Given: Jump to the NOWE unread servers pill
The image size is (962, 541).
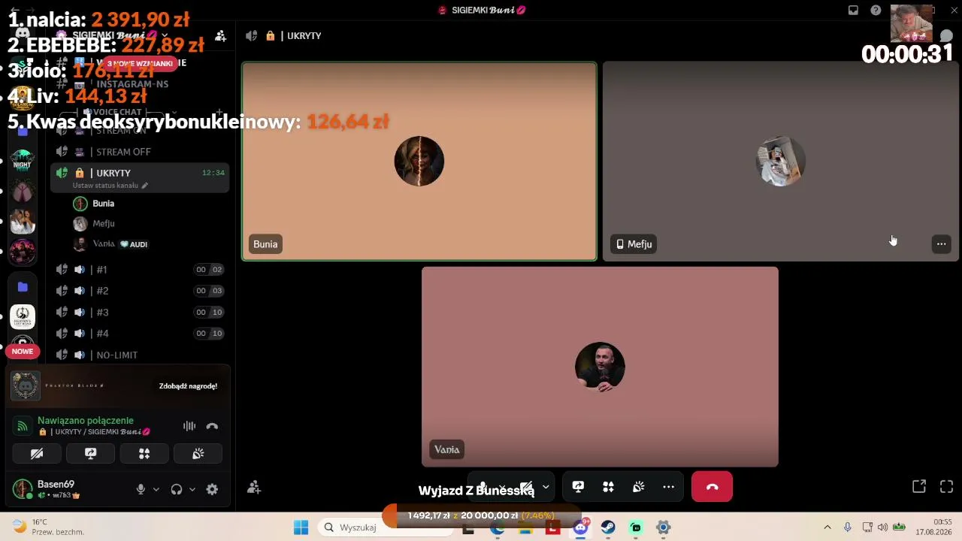Looking at the screenshot, I should (x=23, y=351).
